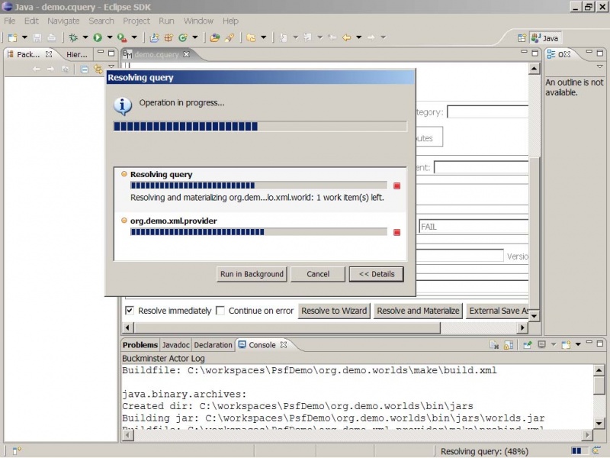Screen dimensions: 610x458
Task: Click the New Java Package icon
Action: click(169, 37)
